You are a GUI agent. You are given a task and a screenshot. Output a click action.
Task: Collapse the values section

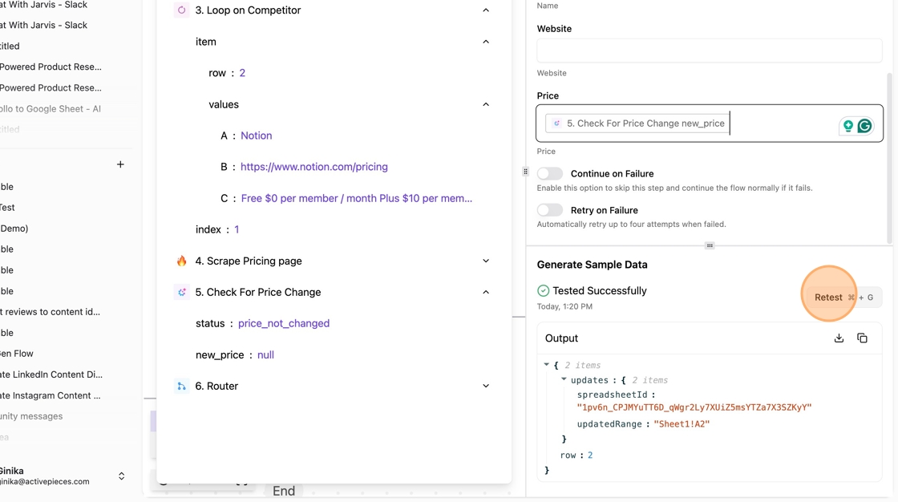point(486,104)
